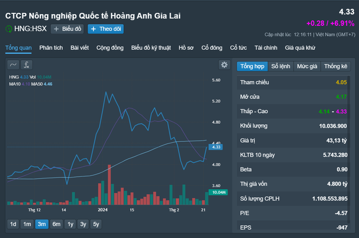Viewport: 359px width, 238px height.
Task: Switch to the Phân tích tab
Action: (x=52, y=48)
